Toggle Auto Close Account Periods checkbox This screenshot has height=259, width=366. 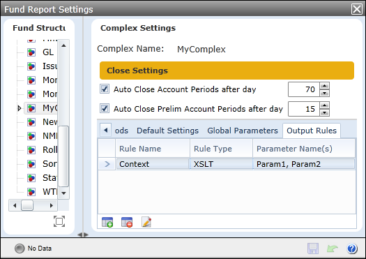[105, 89]
